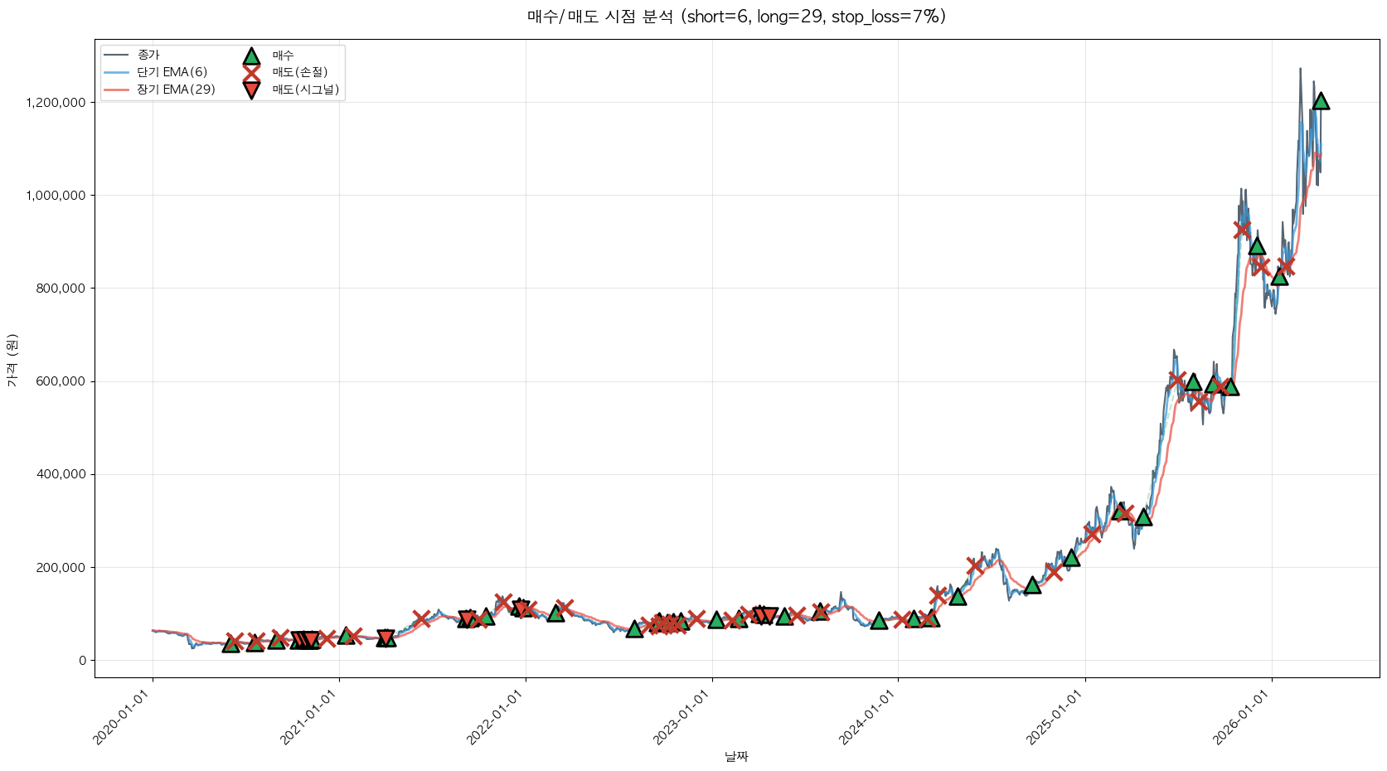Click the 1,000,000 y-axis tick label
This screenshot has width=1387, height=771.
56,196
